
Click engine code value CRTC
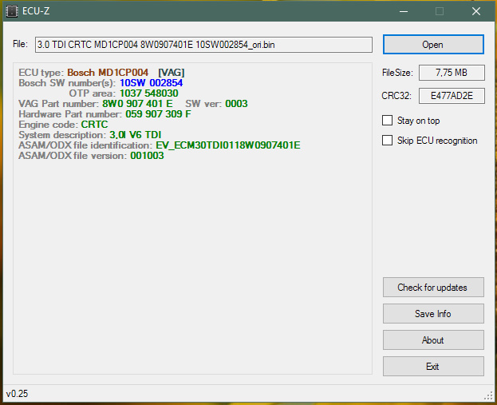[x=94, y=125]
